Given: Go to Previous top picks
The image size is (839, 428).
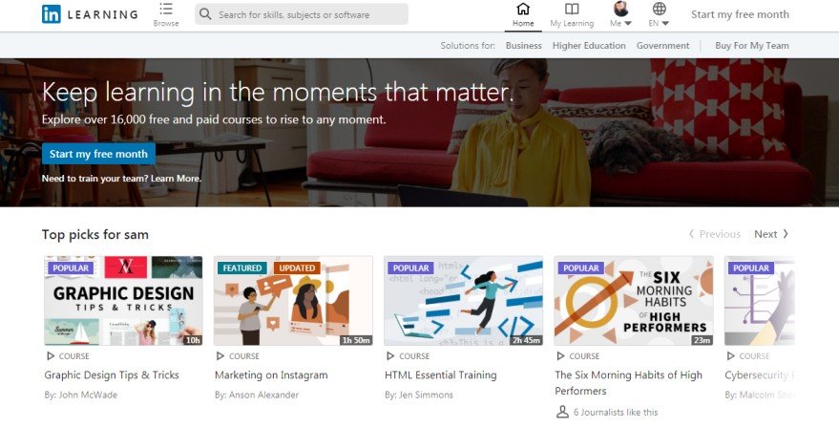Looking at the screenshot, I should 714,234.
